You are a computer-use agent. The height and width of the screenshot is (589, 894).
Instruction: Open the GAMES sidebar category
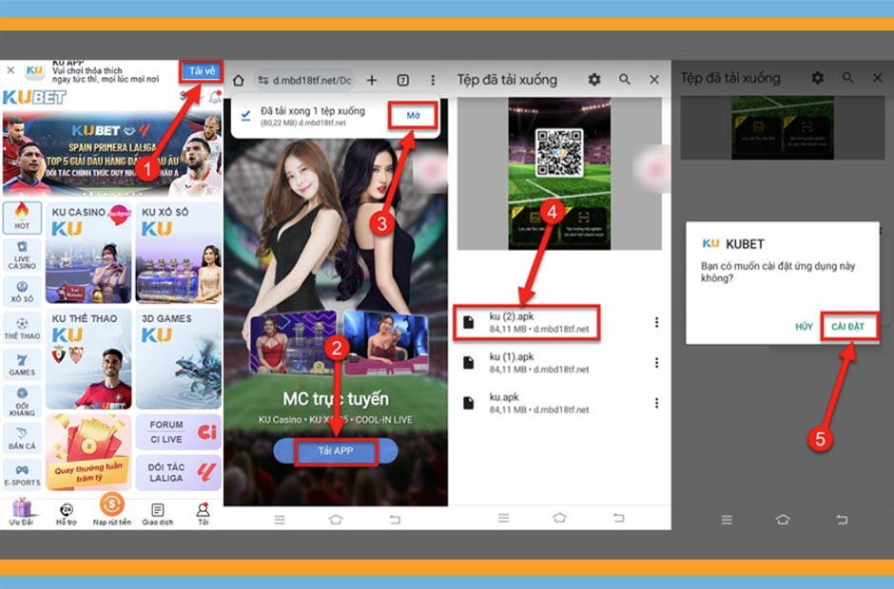(22, 365)
